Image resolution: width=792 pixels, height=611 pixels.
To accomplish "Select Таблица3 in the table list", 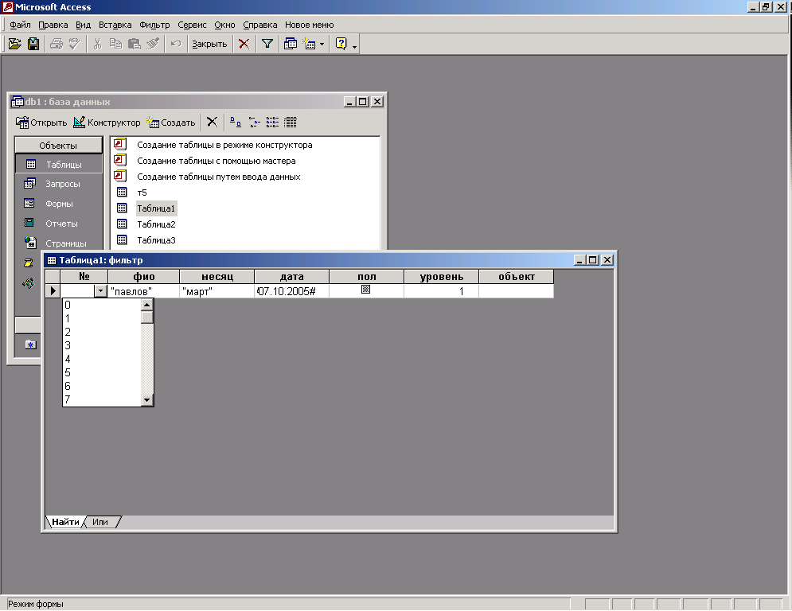I will pyautogui.click(x=156, y=240).
